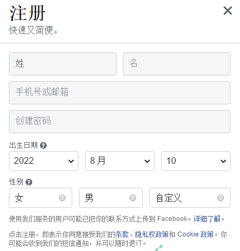Select the 自定义 gender radio button
Viewport: 240px width, 251px height.
(221, 198)
